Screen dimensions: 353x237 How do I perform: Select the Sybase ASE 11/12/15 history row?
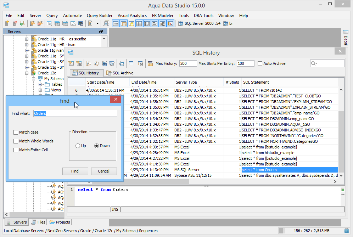[231, 176]
